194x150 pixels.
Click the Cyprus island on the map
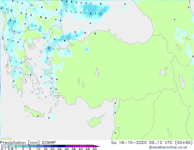click(95, 121)
